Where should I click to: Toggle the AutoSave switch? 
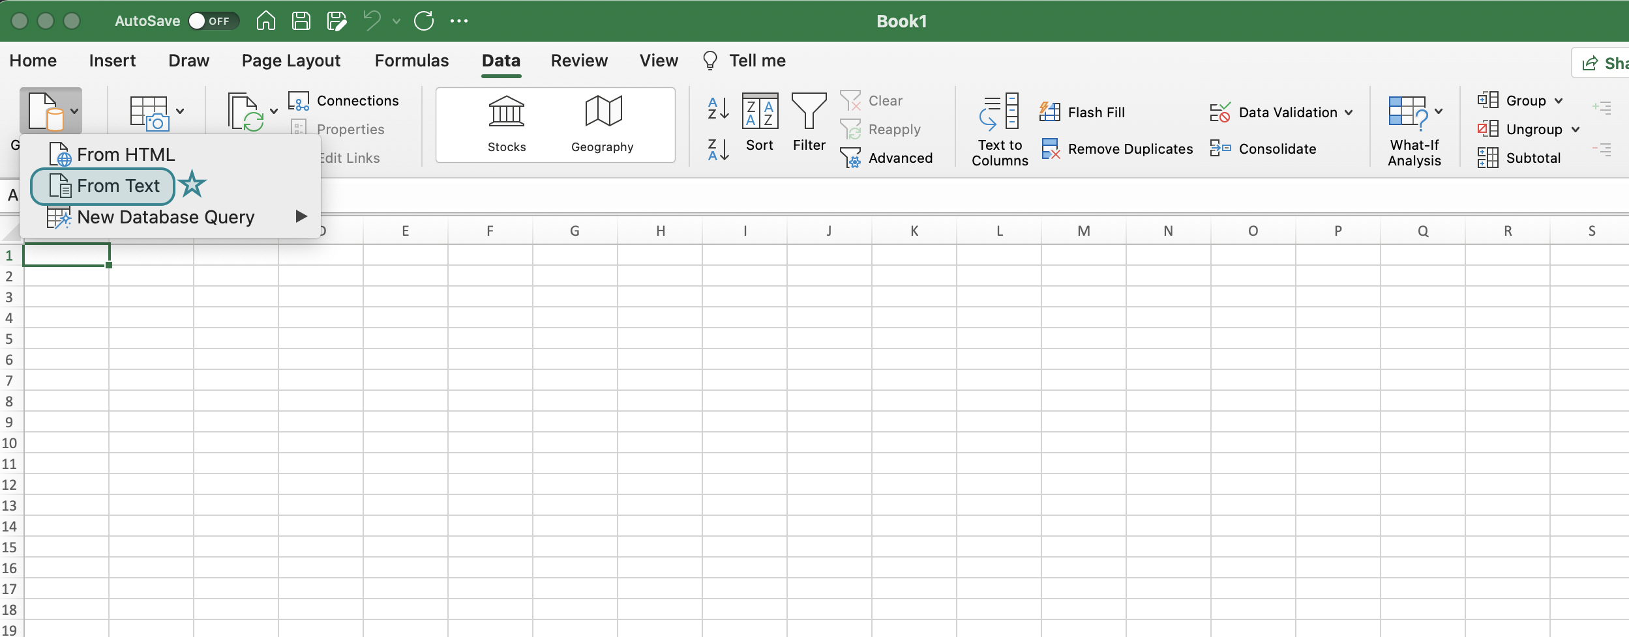214,21
